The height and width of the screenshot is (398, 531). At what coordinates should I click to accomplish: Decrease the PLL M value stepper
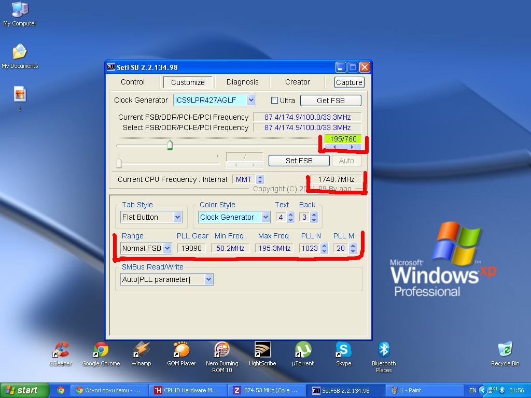pyautogui.click(x=353, y=251)
